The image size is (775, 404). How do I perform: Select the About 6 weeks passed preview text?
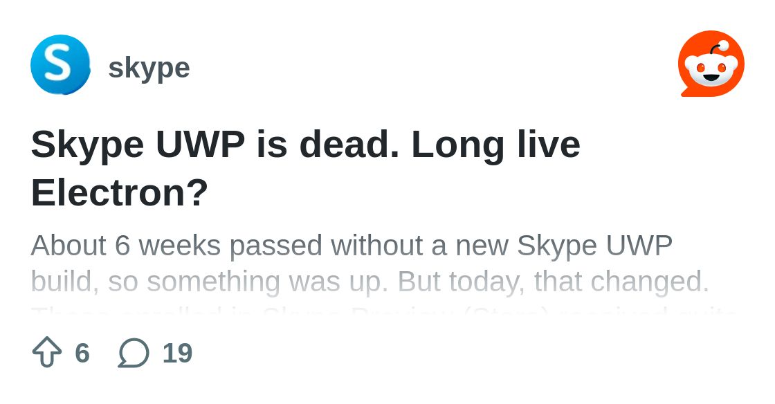[x=352, y=246]
